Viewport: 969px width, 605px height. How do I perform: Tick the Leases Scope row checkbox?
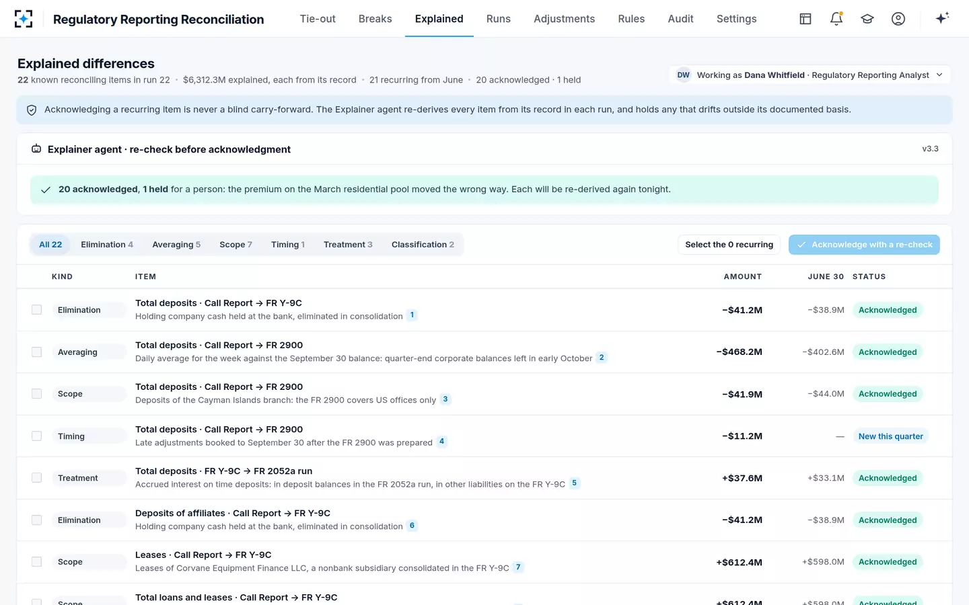point(37,562)
